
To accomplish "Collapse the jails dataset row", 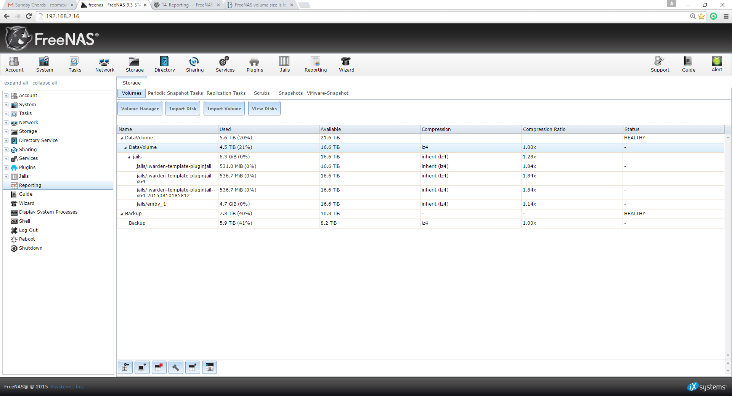I will click(129, 157).
